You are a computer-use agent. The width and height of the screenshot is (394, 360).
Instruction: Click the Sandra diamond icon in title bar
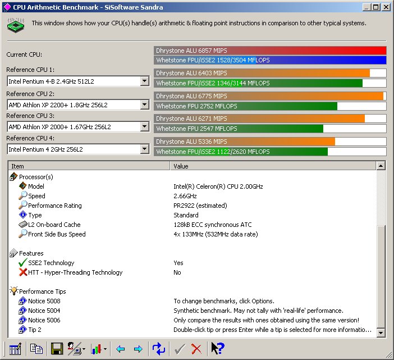point(7,7)
